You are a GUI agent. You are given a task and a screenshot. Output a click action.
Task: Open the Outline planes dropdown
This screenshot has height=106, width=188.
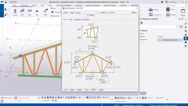[120, 101]
